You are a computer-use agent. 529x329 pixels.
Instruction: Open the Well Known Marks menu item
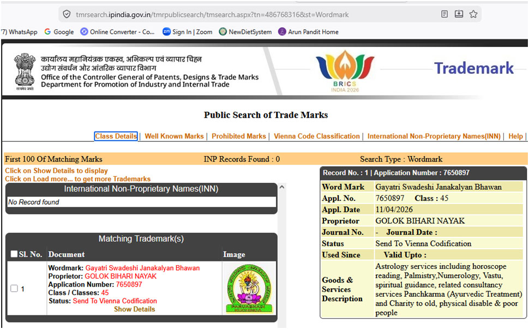point(174,136)
